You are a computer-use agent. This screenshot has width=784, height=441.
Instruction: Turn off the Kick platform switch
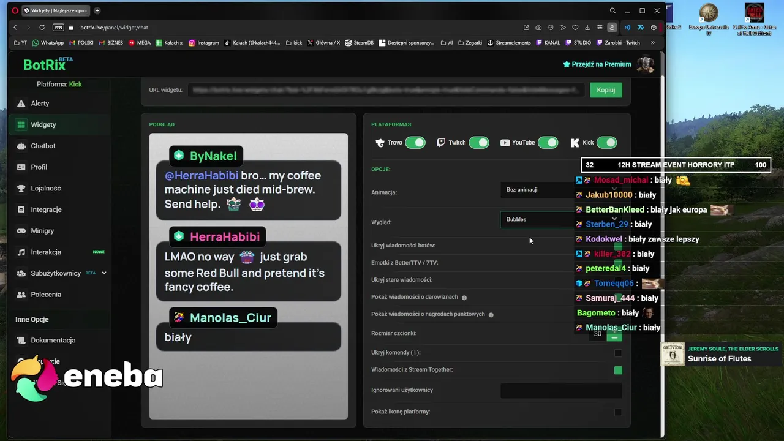click(x=606, y=143)
